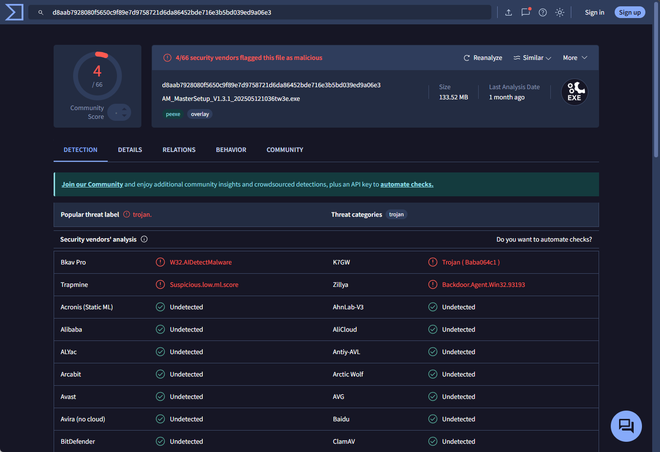Click the Avira (no cloud) vendor name
Image resolution: width=660 pixels, height=452 pixels.
pyautogui.click(x=83, y=419)
